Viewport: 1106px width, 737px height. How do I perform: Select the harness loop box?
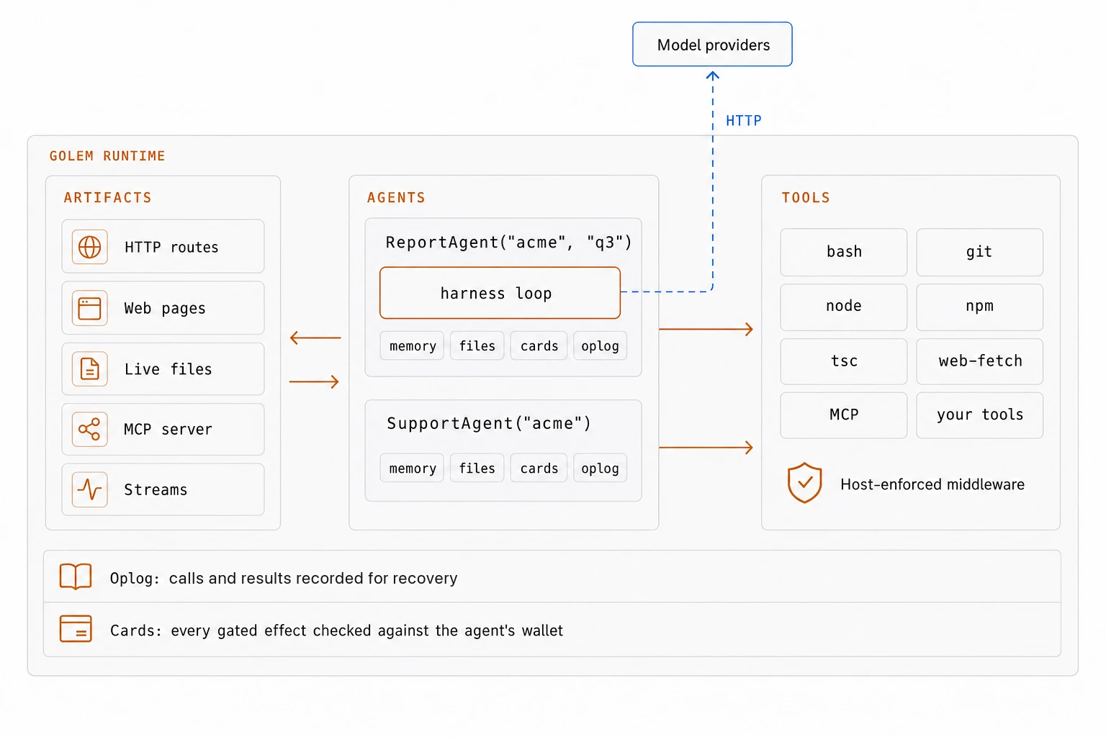click(500, 293)
